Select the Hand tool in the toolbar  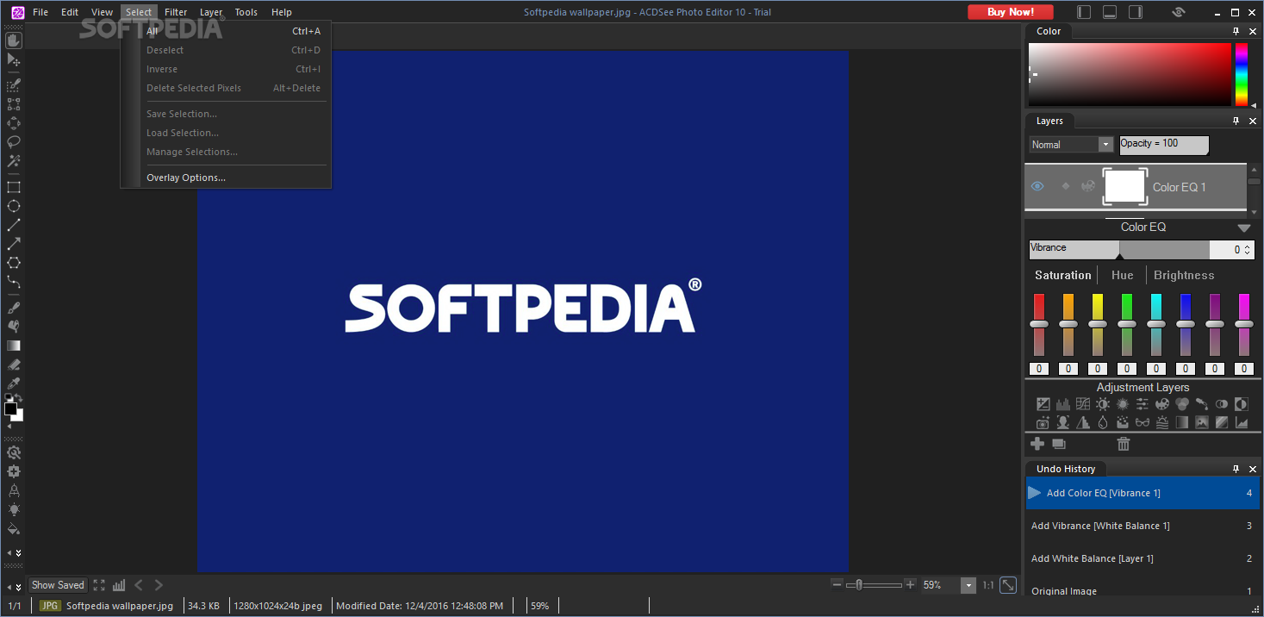pyautogui.click(x=13, y=41)
